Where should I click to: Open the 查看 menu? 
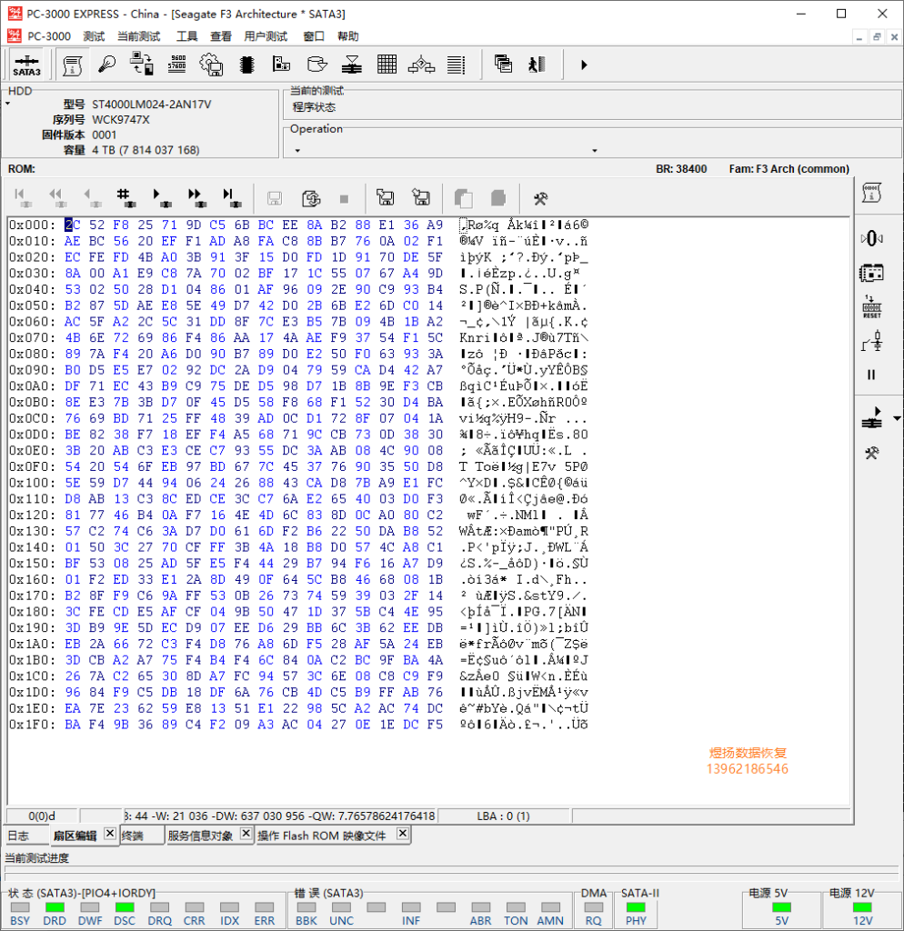[221, 36]
